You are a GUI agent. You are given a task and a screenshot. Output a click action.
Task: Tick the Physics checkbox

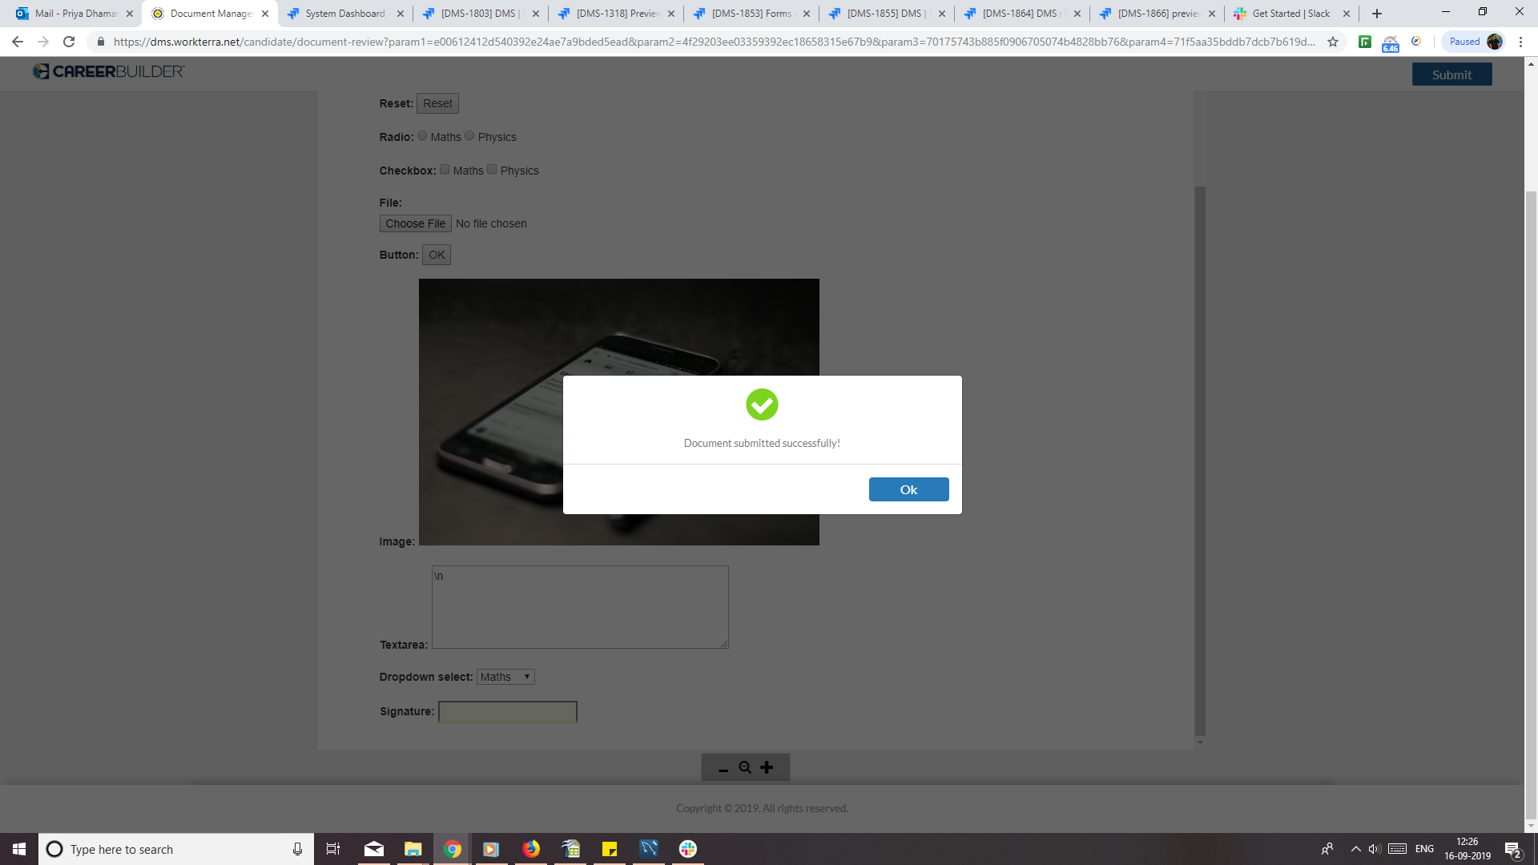492,169
